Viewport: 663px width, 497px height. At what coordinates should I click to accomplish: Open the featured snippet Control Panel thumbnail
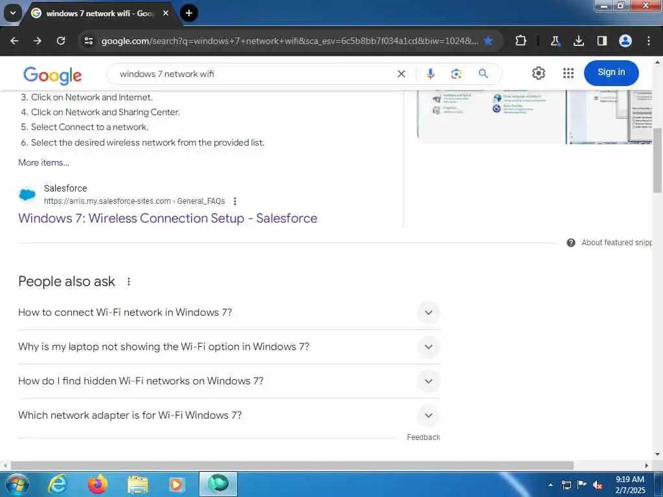pos(491,116)
